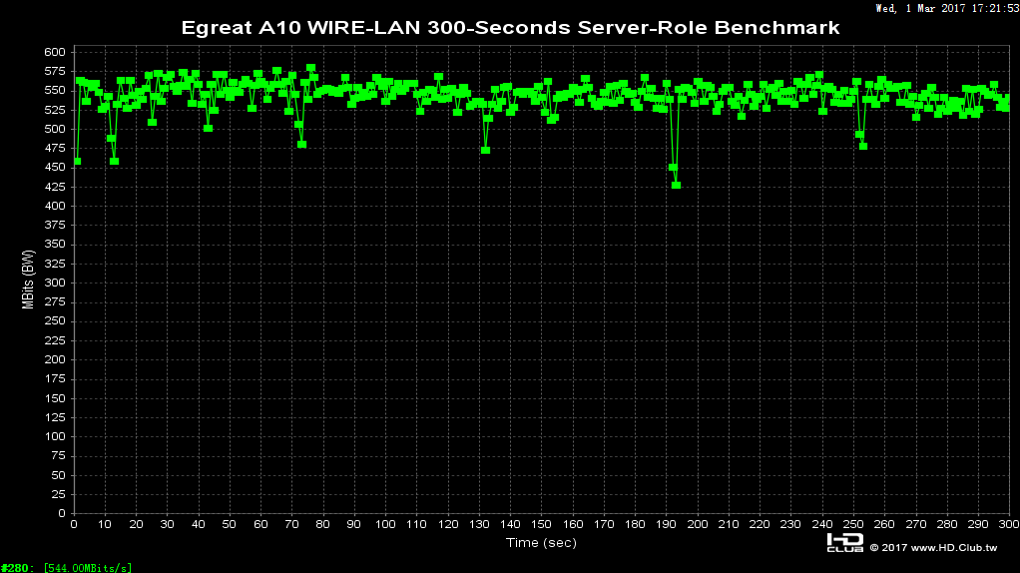Viewport: 1020px width, 573px height.
Task: Click the Y-axis value '300'
Action: (55, 283)
